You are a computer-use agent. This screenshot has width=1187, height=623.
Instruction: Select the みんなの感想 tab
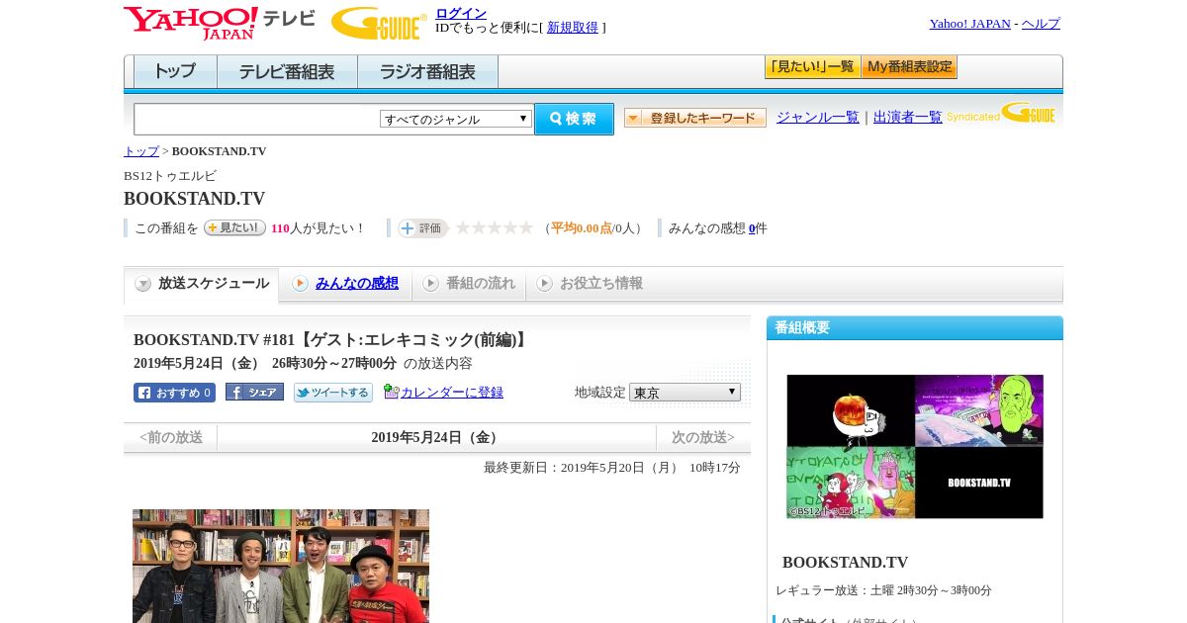[x=345, y=284]
